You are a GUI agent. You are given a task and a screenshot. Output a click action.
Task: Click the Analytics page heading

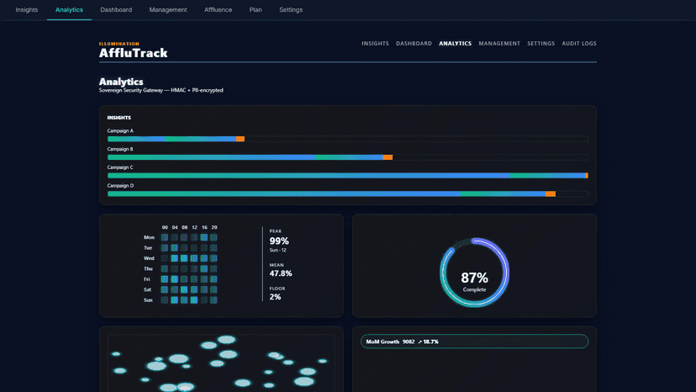(121, 82)
